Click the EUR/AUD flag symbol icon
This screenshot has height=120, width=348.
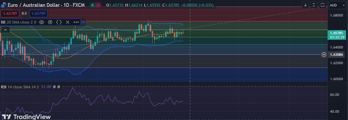(x=4, y=5)
